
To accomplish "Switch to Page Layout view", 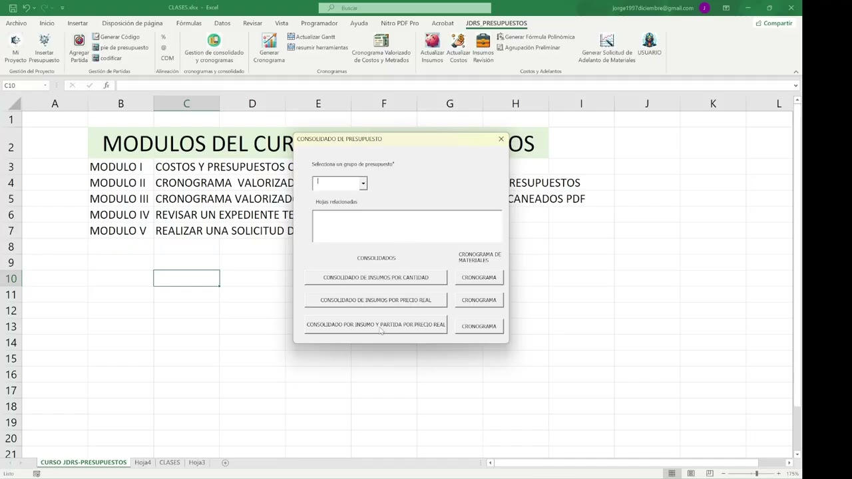I will [x=691, y=473].
